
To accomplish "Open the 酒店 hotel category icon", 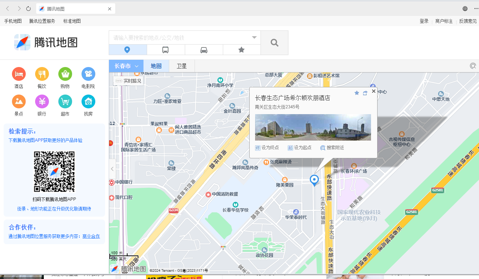I will coord(19,74).
